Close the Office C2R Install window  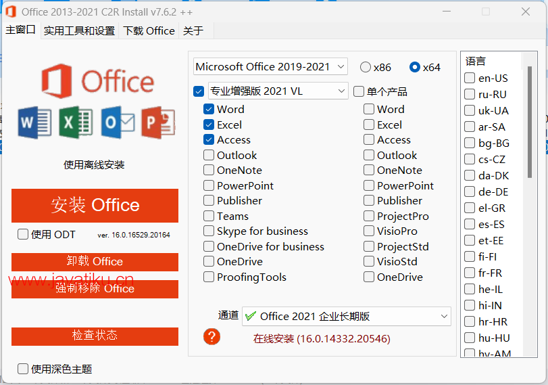(526, 12)
